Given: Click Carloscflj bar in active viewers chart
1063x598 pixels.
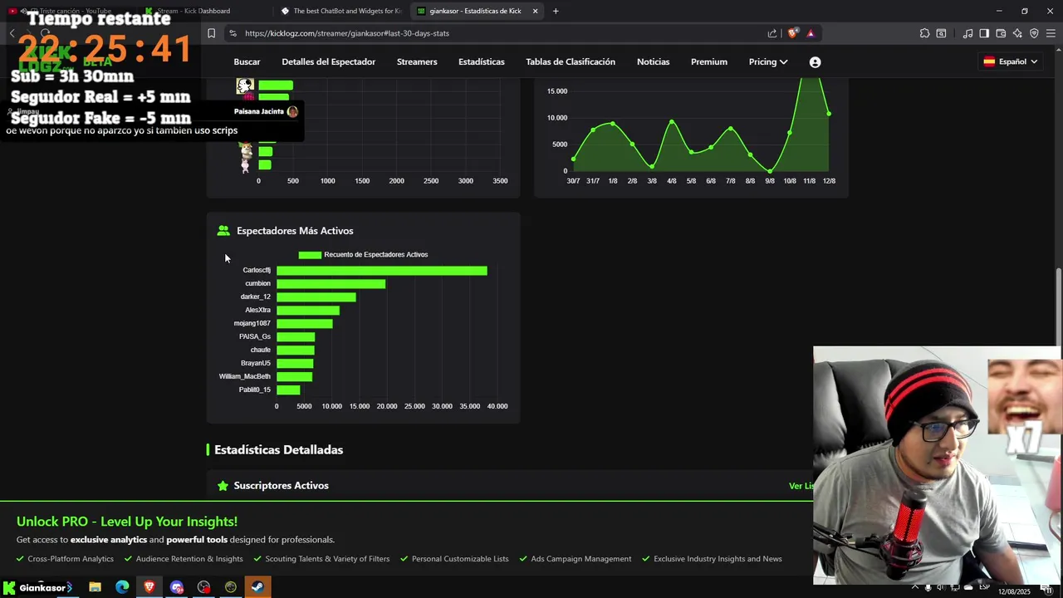Looking at the screenshot, I should (382, 271).
